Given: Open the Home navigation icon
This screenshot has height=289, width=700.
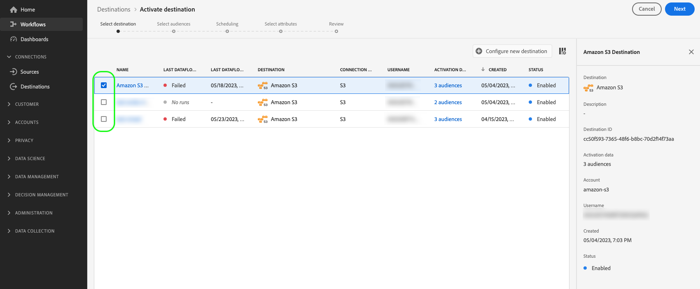Looking at the screenshot, I should 13,9.
